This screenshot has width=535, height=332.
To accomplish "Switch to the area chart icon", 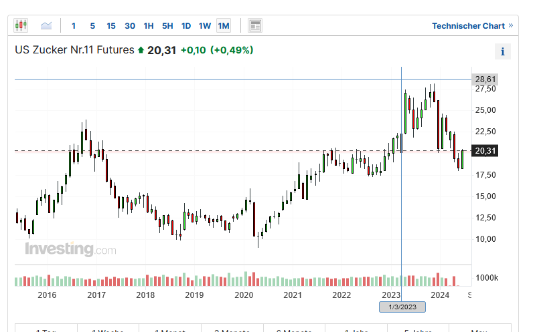I will click(x=46, y=26).
